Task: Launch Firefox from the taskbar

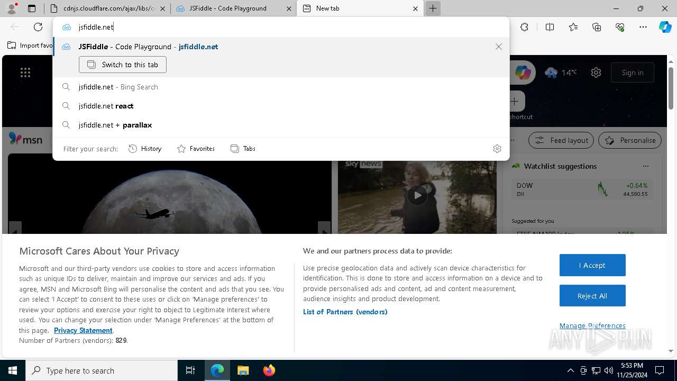Action: pos(269,370)
